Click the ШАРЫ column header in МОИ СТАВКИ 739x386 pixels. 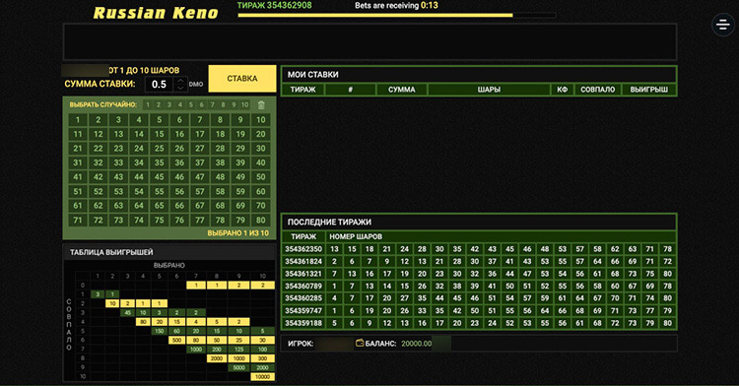[x=489, y=90]
